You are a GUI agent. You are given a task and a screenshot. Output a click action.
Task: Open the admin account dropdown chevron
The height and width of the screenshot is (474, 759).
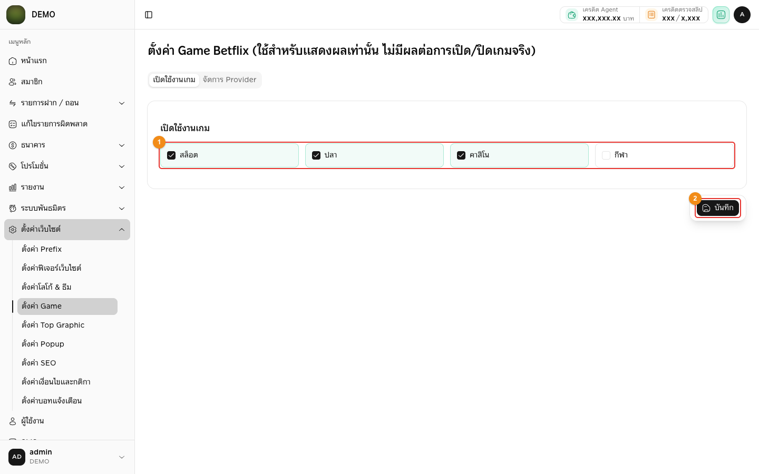coord(122,457)
